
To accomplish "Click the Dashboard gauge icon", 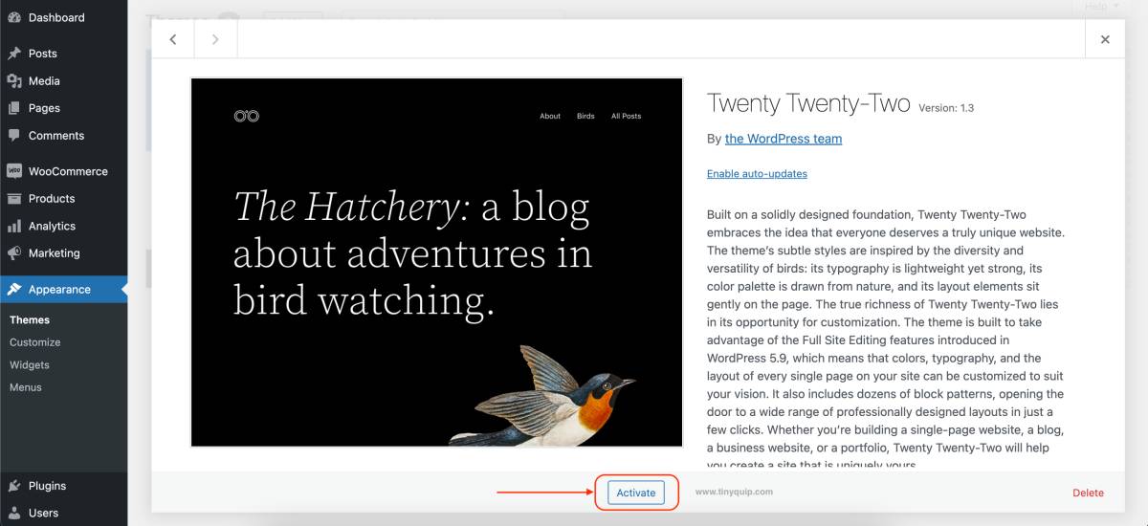I will 14,17.
